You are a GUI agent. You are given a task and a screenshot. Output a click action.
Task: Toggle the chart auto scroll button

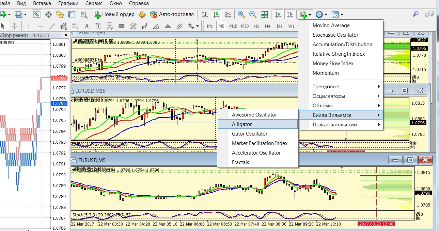point(279,14)
